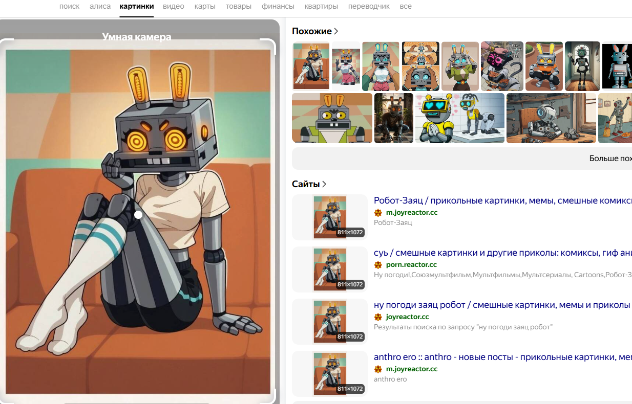Image resolution: width=632 pixels, height=404 pixels.
Task: Open similar thumbnail of robot maid in doorway
Action: (x=582, y=66)
